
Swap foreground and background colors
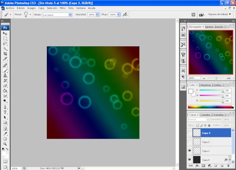(x=7, y=149)
